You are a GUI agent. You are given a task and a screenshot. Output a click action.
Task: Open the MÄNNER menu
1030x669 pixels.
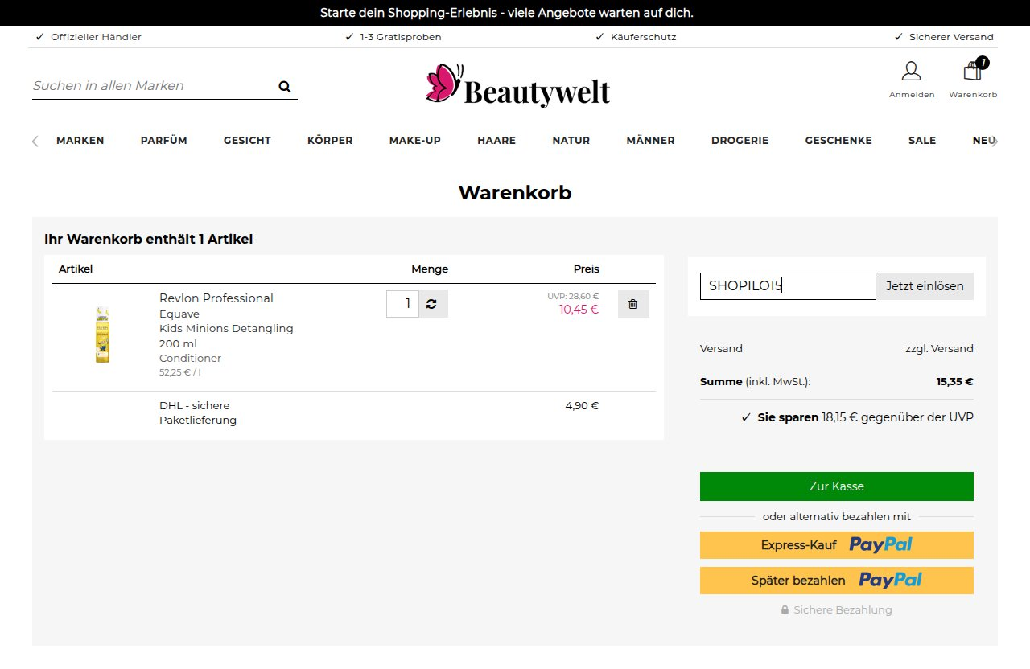click(x=650, y=141)
